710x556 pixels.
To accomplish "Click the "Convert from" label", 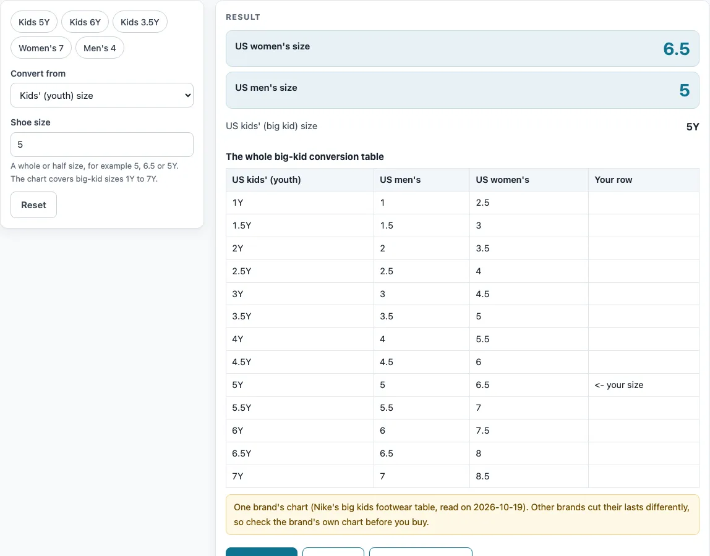I will [38, 74].
